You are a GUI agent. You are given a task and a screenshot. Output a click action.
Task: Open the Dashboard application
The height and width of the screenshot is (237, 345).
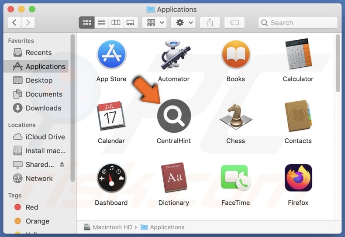(x=111, y=178)
